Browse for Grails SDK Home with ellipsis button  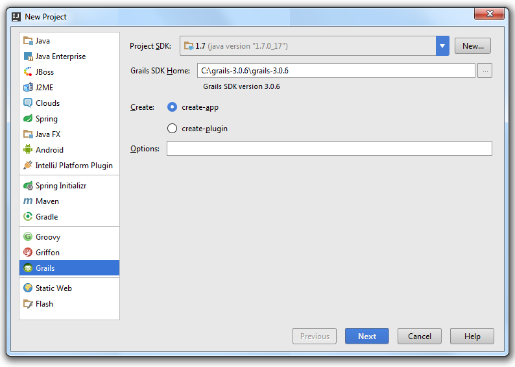coord(485,71)
